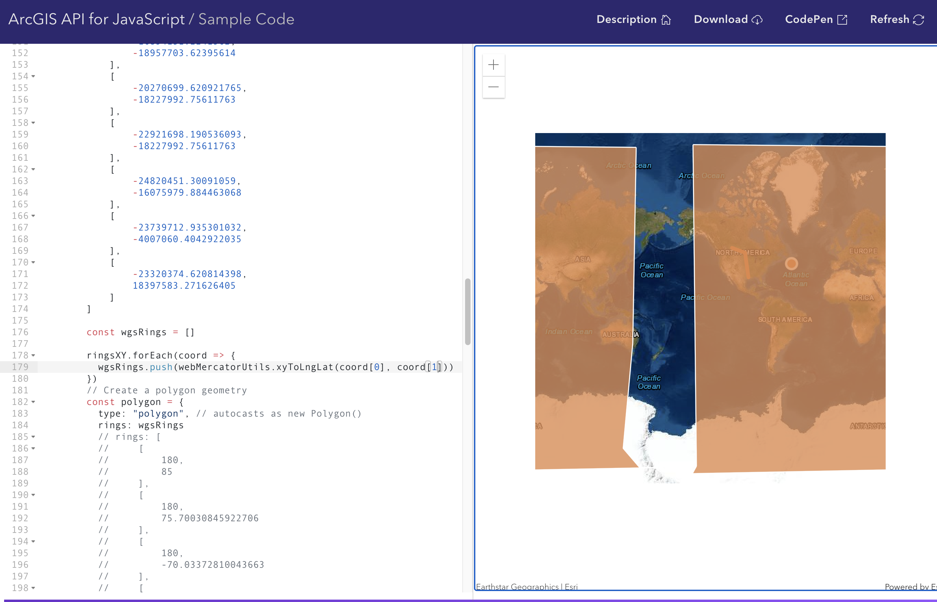
Task: Click the Refresh circular arrows icon
Action: (x=919, y=19)
